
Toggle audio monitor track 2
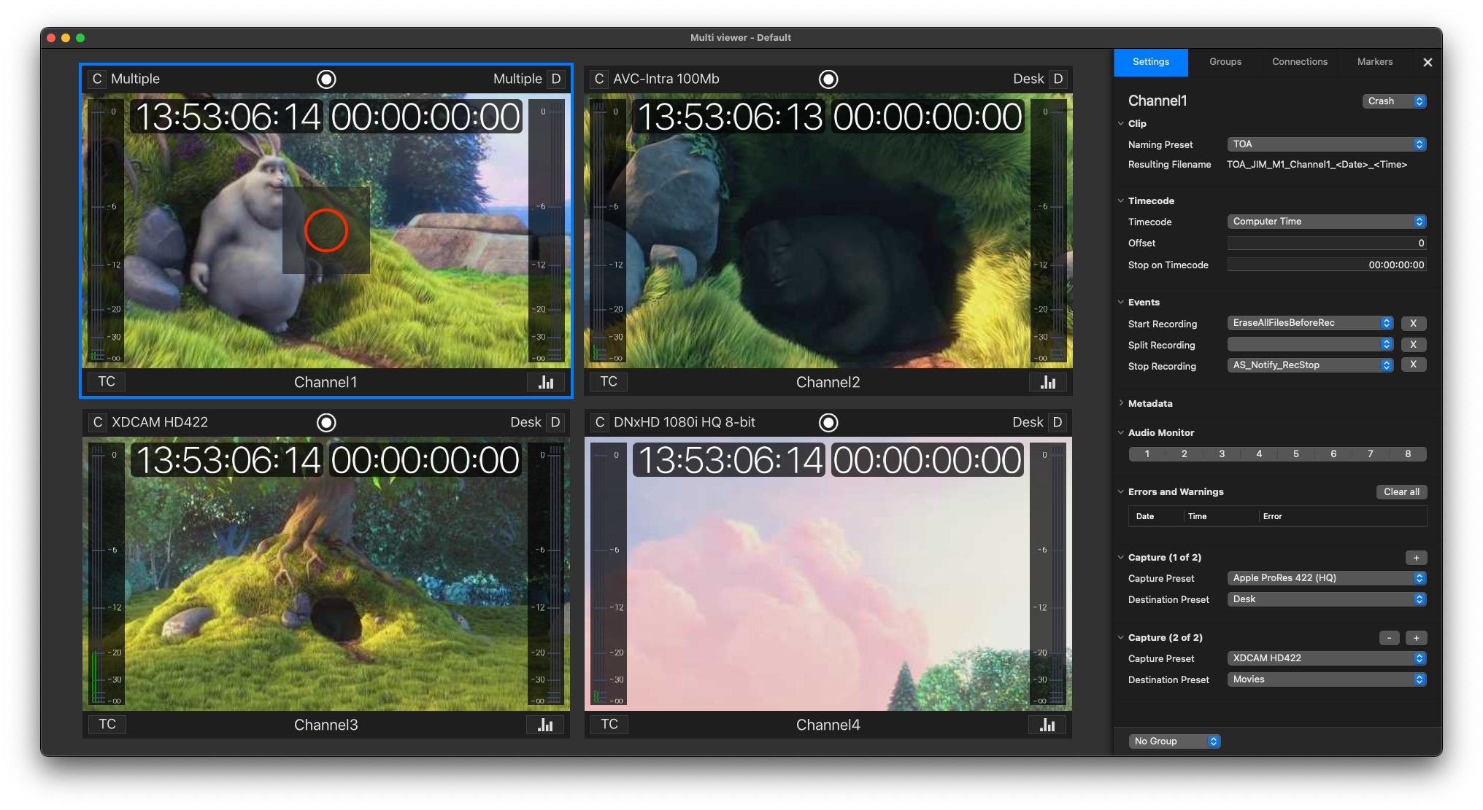(x=1185, y=454)
